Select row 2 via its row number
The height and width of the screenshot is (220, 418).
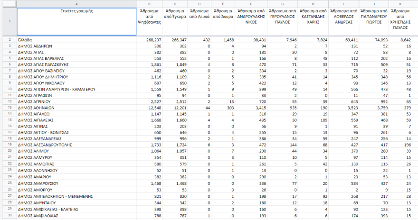tap(9, 40)
